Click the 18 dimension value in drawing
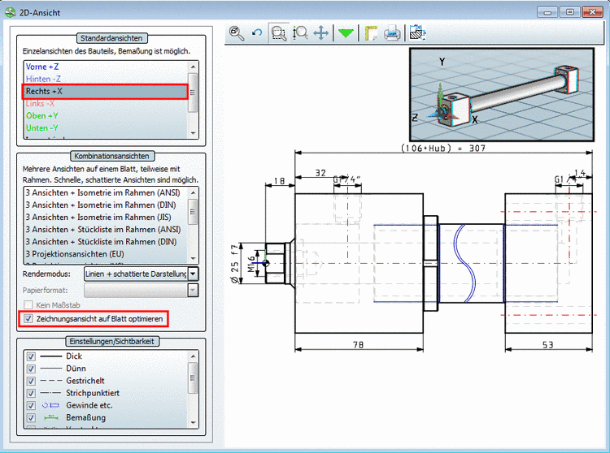Viewport: 610px width, 453px height. coord(279,181)
